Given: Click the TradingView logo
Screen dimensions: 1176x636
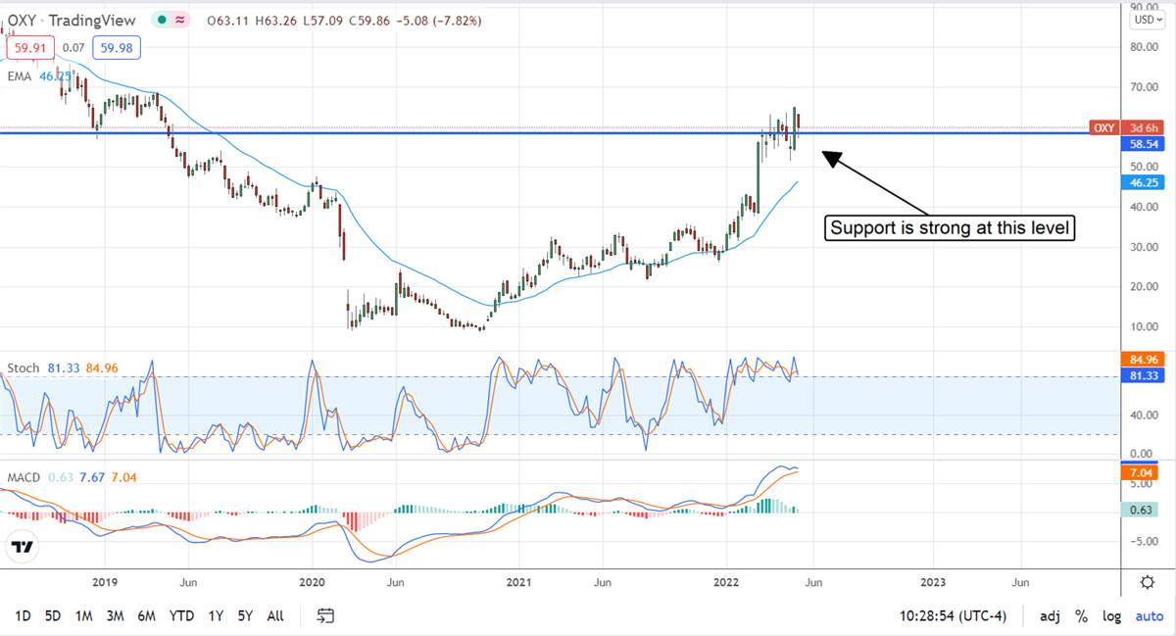Looking at the screenshot, I should click(x=24, y=548).
